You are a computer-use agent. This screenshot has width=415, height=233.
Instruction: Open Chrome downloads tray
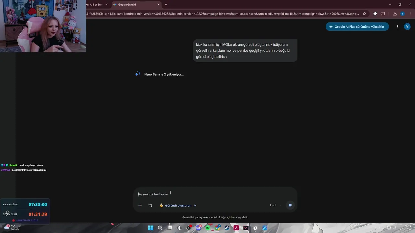(395, 14)
